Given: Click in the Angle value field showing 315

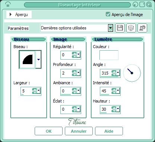Looking at the screenshot, I should click(106, 73).
